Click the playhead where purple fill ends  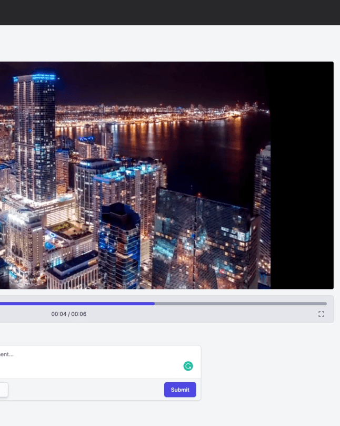[x=155, y=304]
